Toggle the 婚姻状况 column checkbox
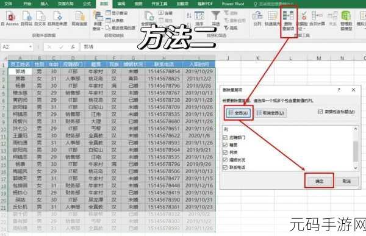Image resolution: width=366 pixels, height=236 pixels. point(225,160)
